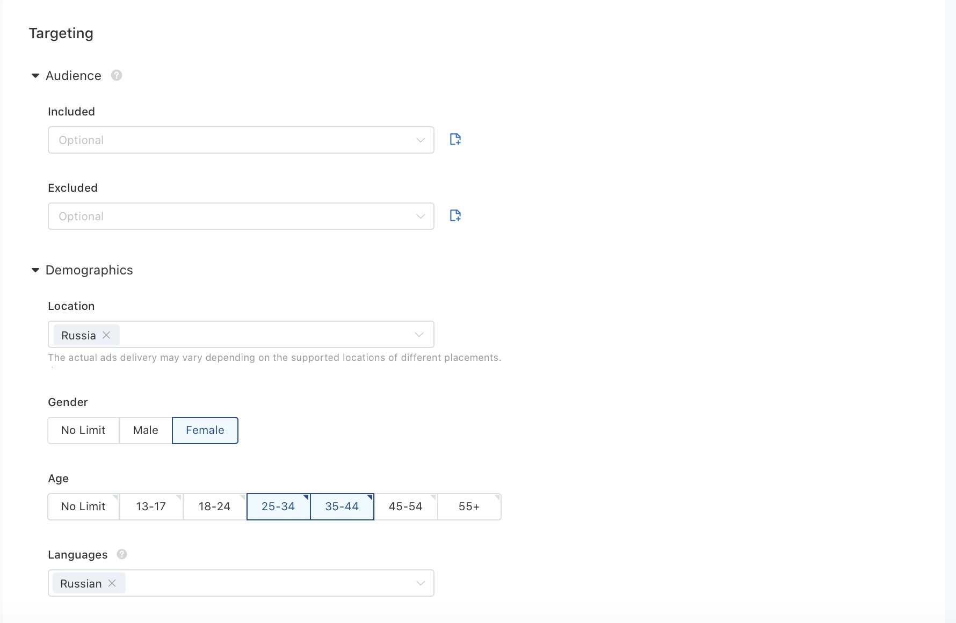Click the Audience help question mark icon

pyautogui.click(x=117, y=76)
